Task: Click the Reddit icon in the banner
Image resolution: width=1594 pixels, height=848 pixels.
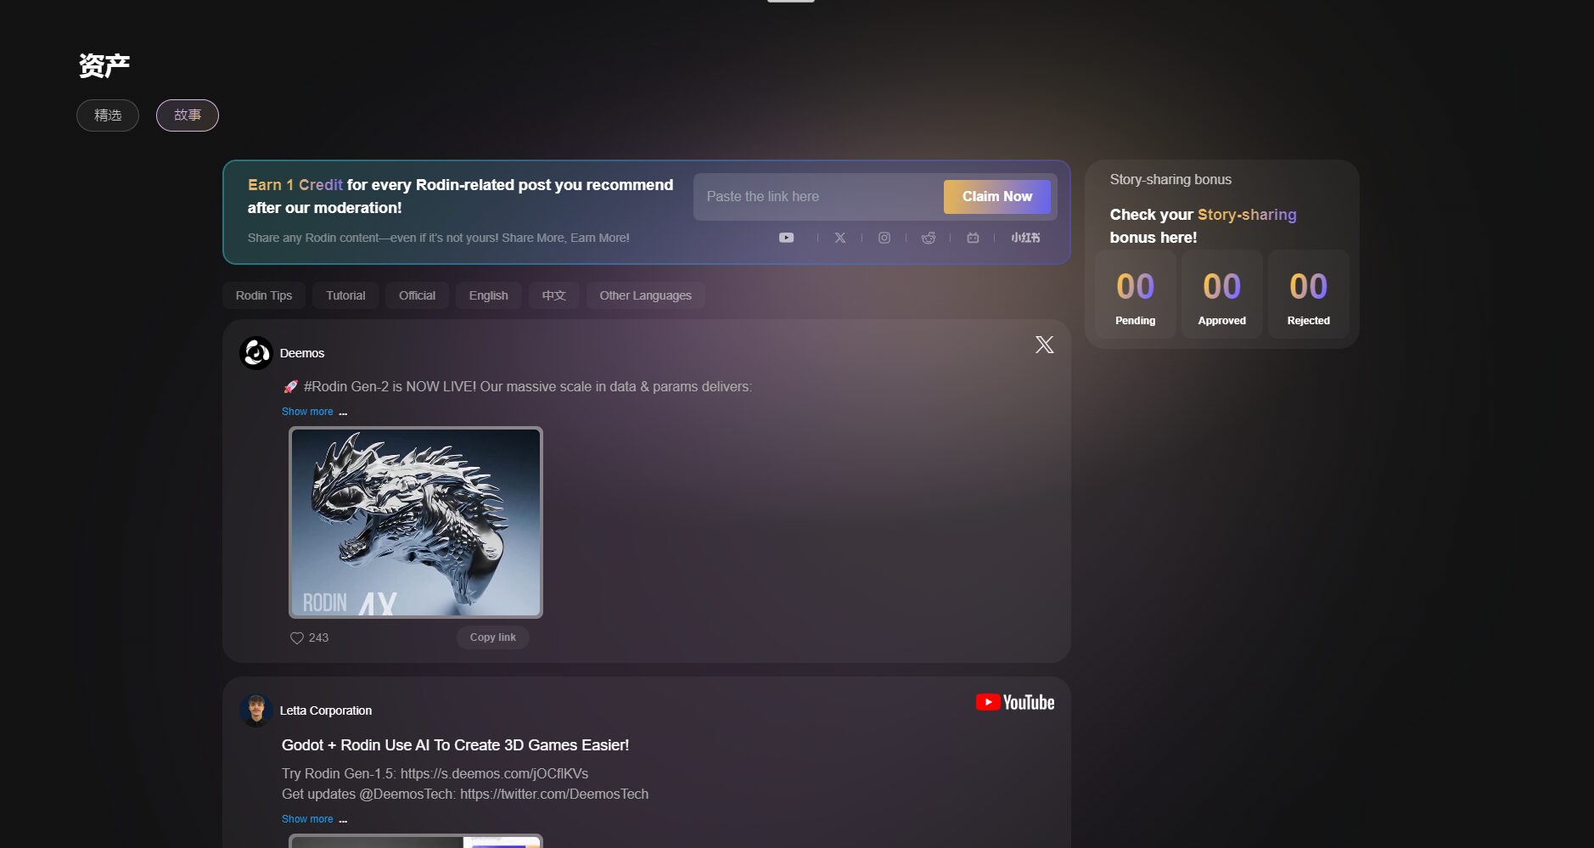Action: tap(928, 238)
